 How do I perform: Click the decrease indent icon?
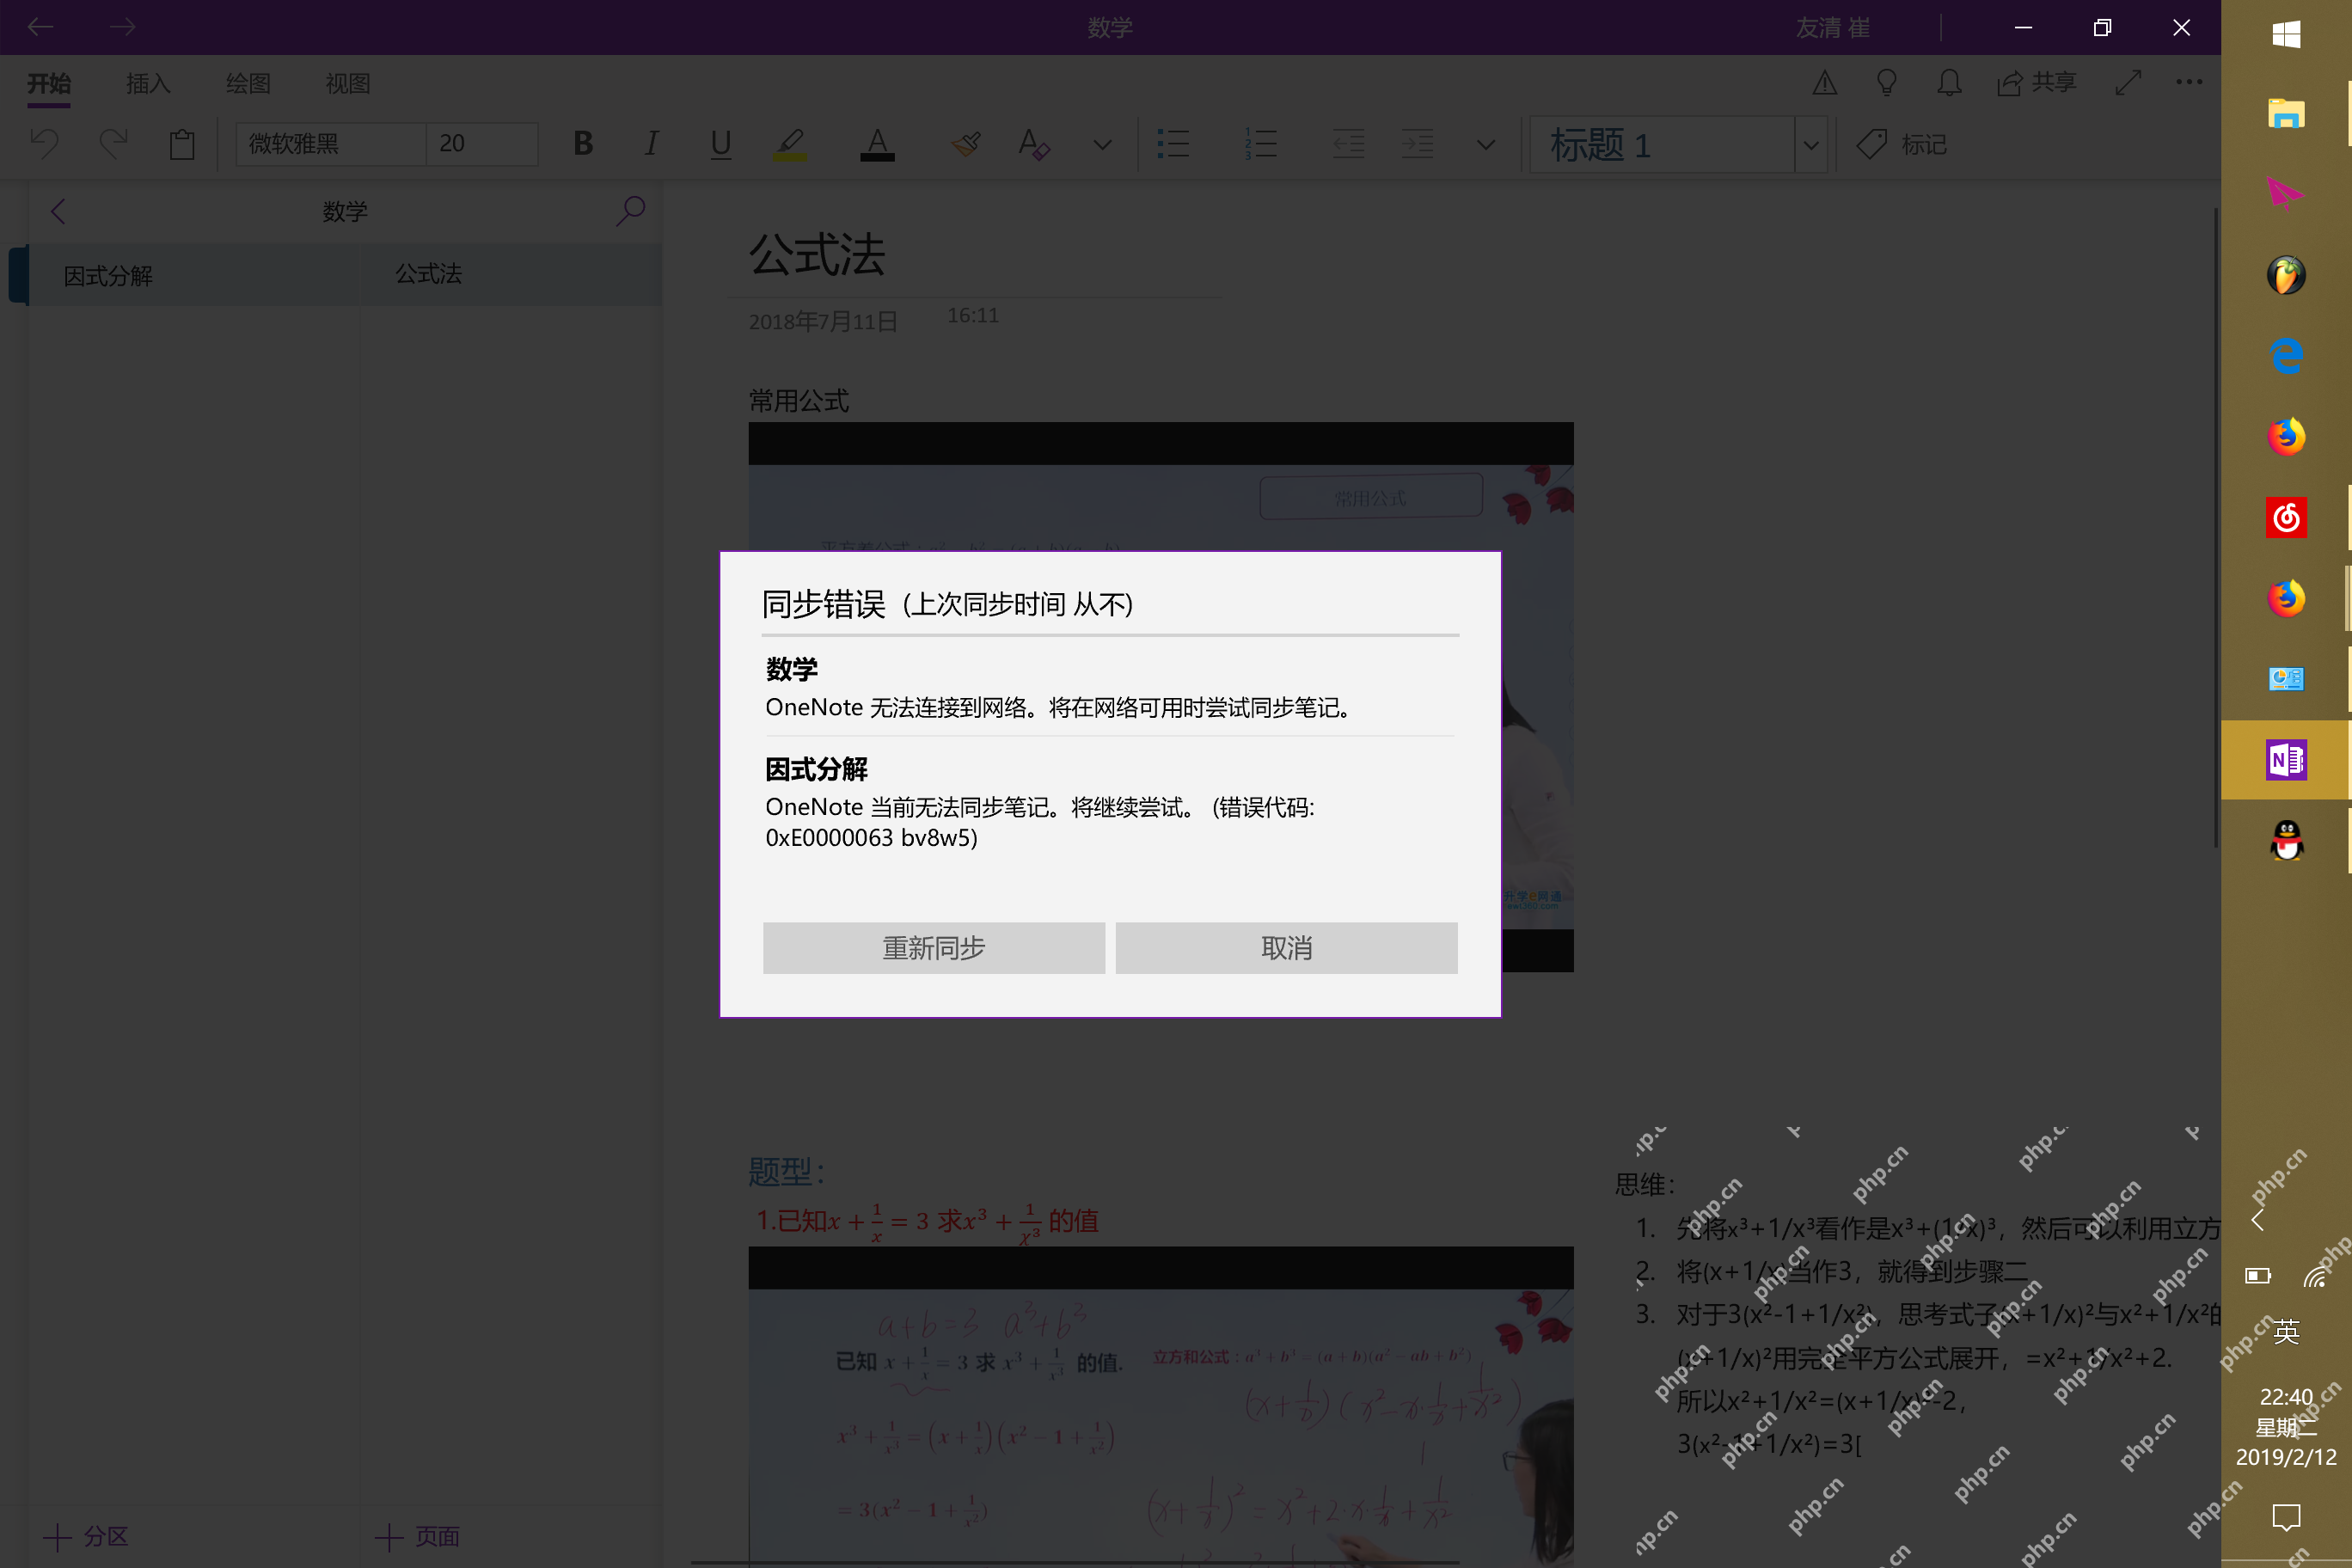1348,144
